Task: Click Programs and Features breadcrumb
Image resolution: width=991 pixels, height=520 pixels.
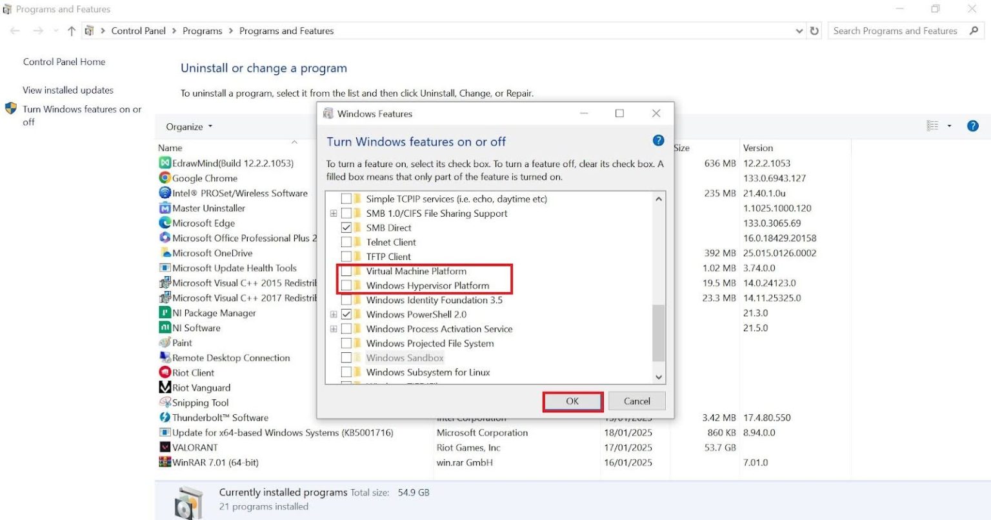Action: pos(286,31)
